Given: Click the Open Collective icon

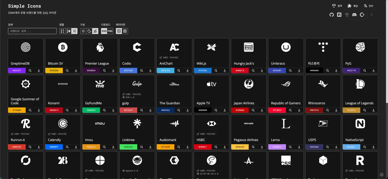Looking at the screenshot, I should pyautogui.click(x=362, y=15).
